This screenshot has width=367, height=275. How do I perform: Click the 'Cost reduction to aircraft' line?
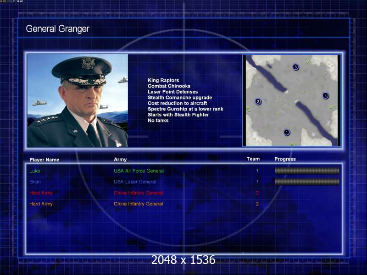pyautogui.click(x=178, y=103)
